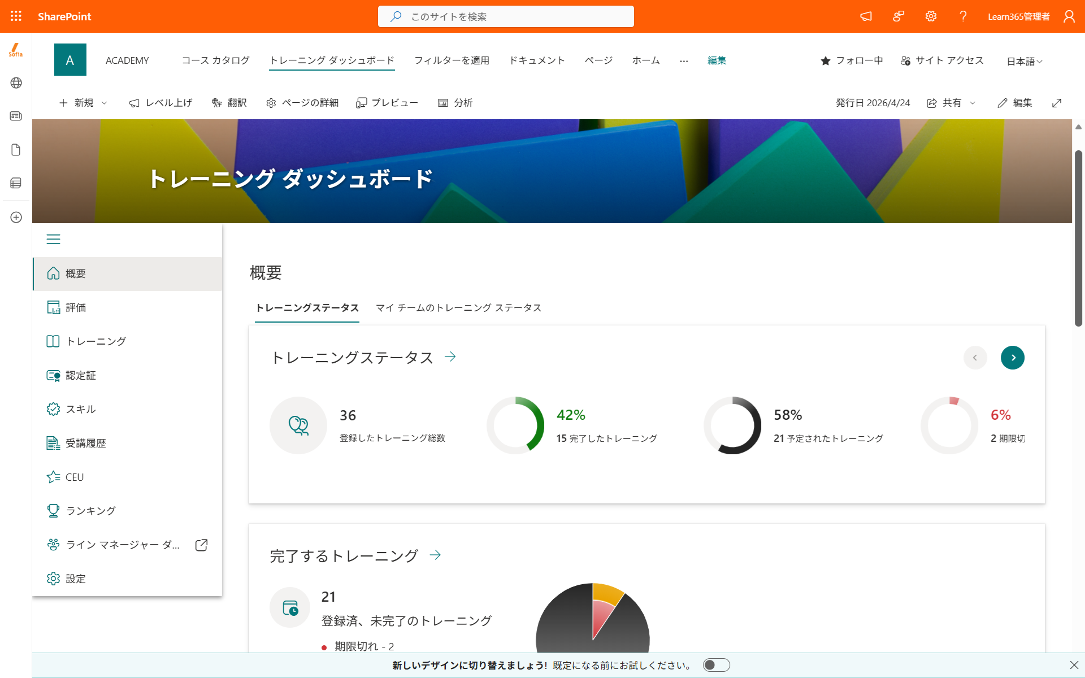Click the 42% completed progress ring

(515, 425)
